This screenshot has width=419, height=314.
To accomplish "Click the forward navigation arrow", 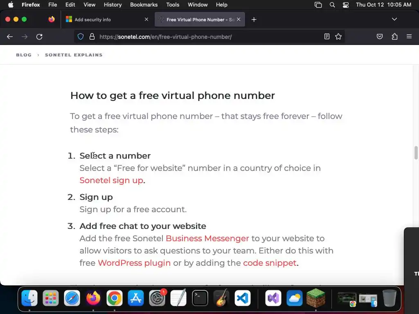I will pyautogui.click(x=25, y=36).
